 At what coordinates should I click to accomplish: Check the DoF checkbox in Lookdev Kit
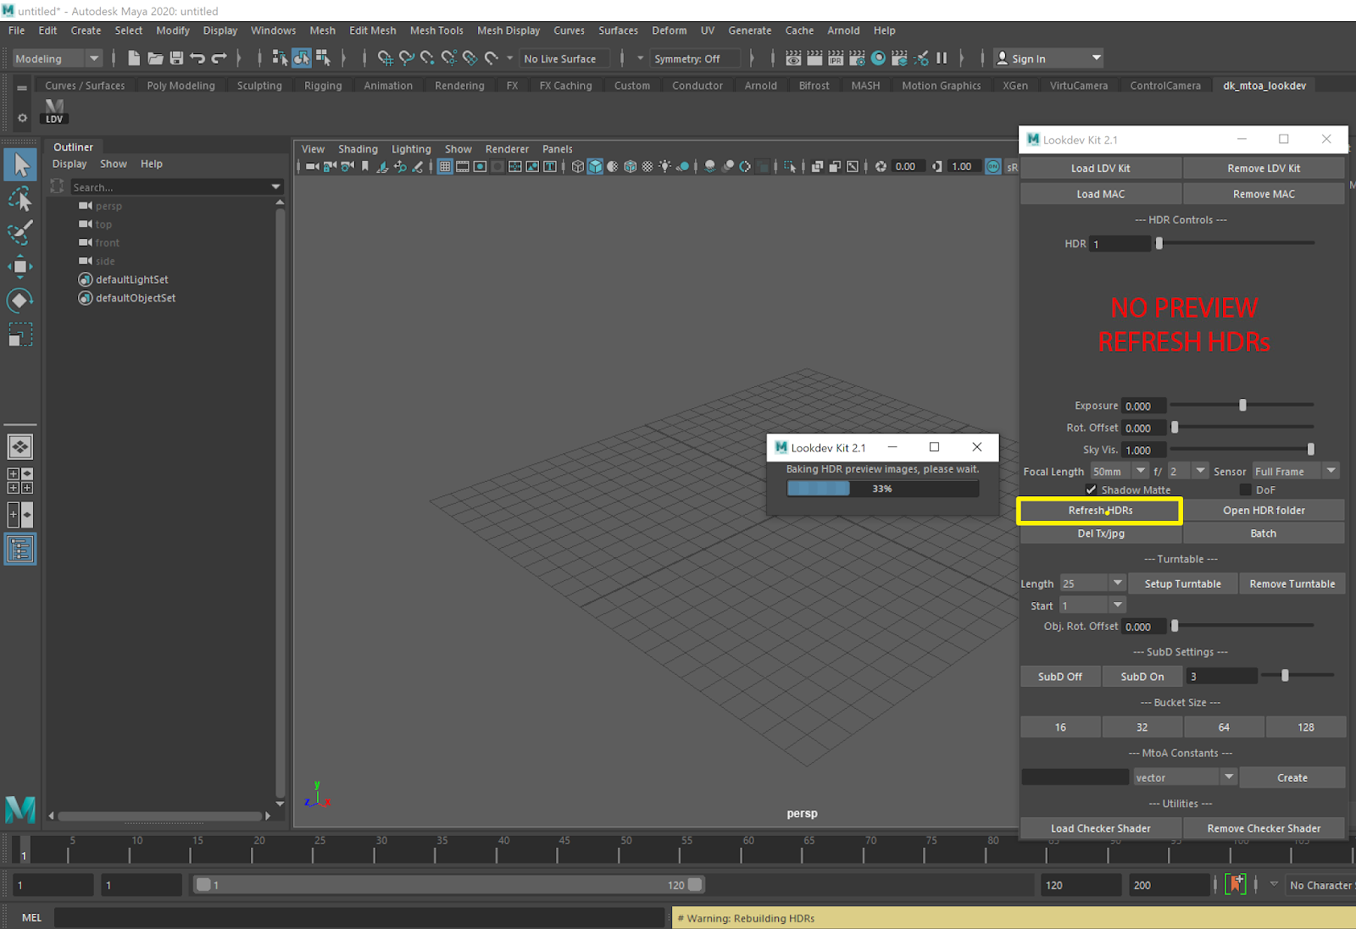coord(1244,489)
